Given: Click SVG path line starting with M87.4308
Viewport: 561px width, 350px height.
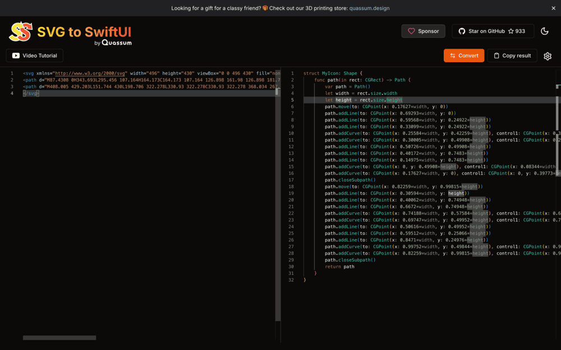Looking at the screenshot, I should [151, 80].
